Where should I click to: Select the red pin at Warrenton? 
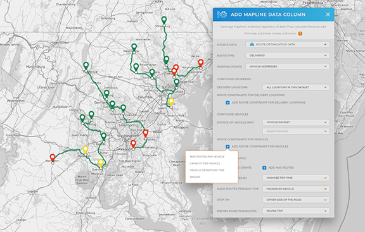pyautogui.click(x=53, y=158)
